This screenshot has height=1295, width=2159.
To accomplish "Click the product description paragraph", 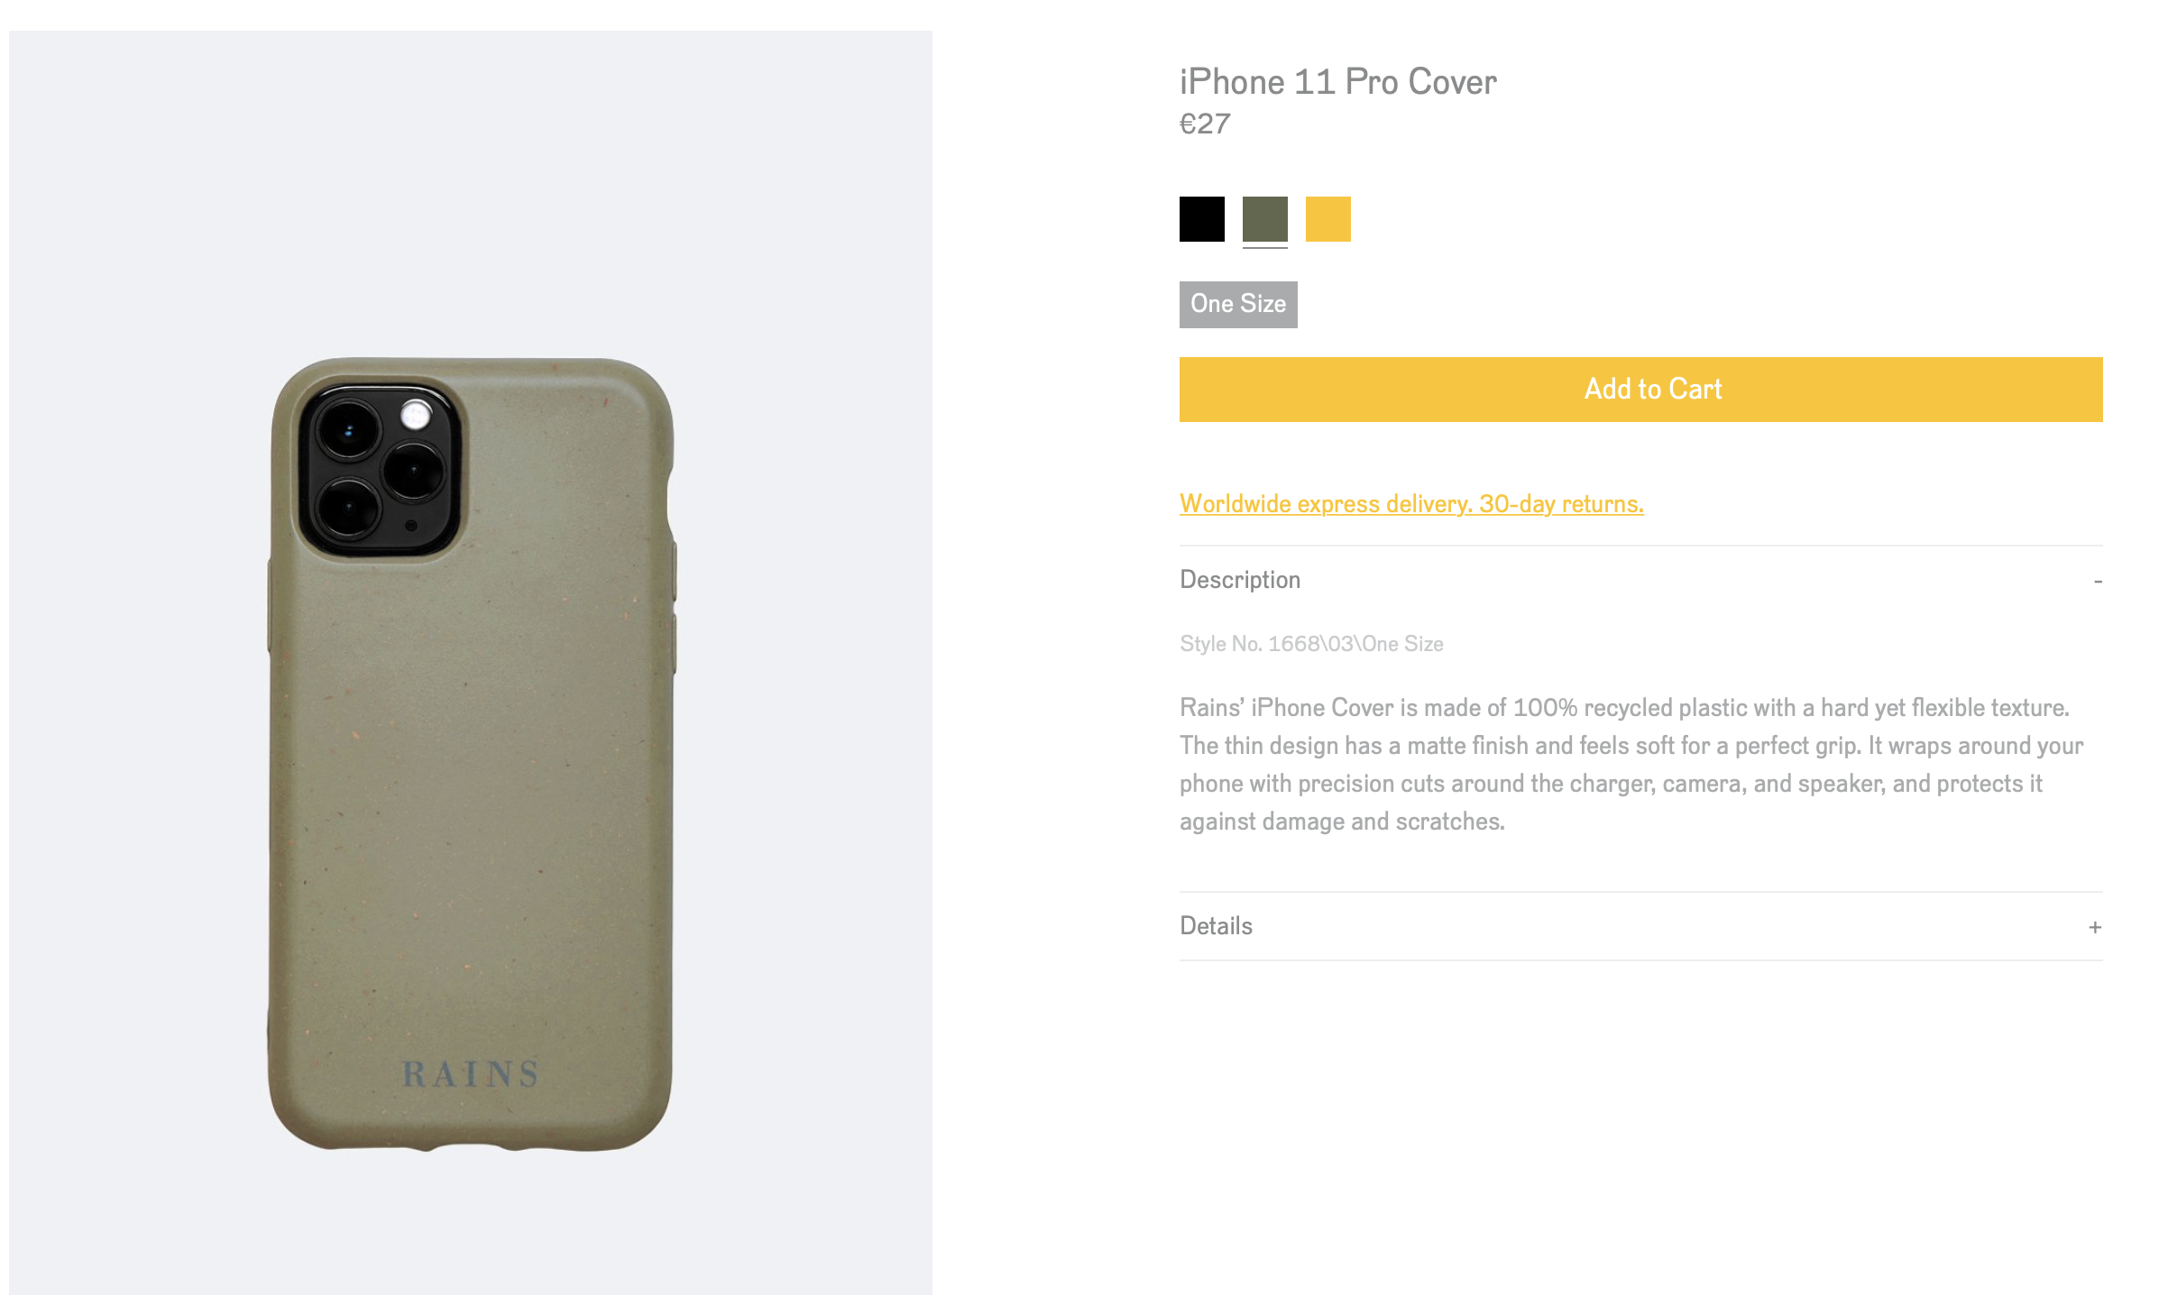I will click(x=1631, y=765).
